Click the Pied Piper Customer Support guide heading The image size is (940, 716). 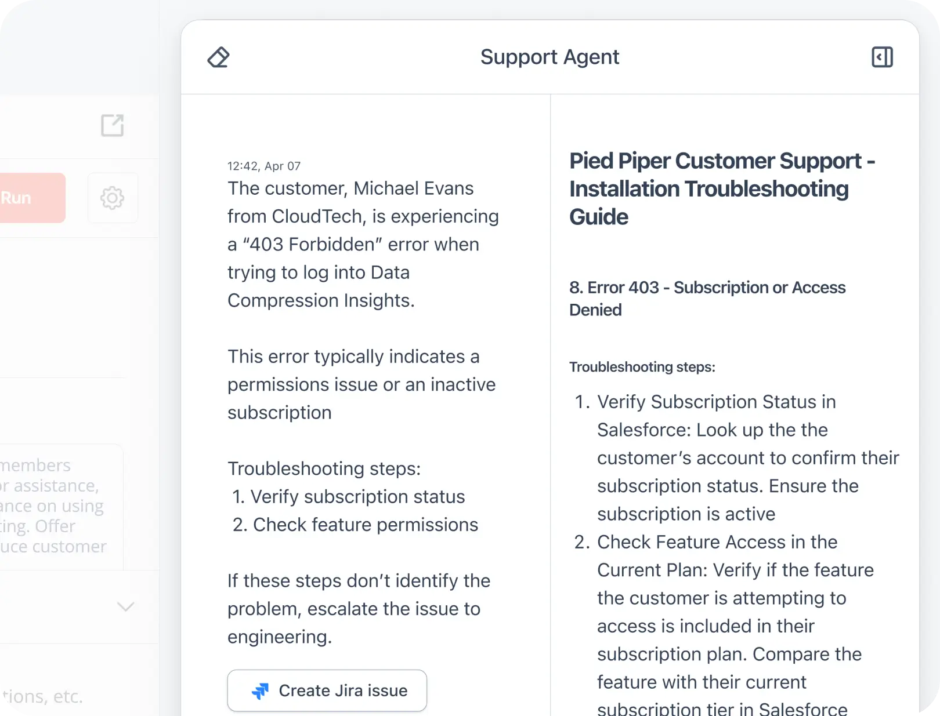pyautogui.click(x=722, y=188)
